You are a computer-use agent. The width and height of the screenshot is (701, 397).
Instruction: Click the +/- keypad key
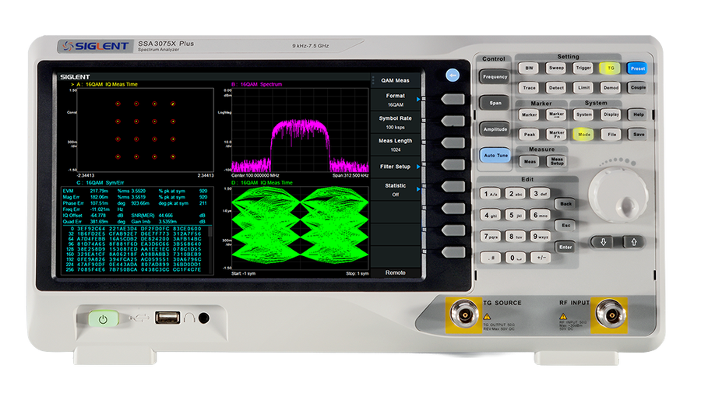point(541,258)
